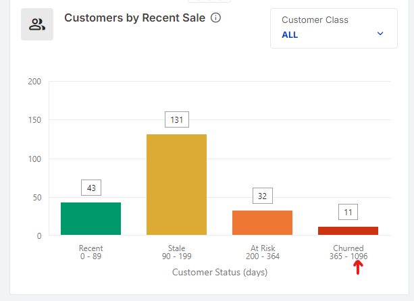Click the red arrow under Churned
Viewport: 414px width, 301px height.
(x=358, y=267)
